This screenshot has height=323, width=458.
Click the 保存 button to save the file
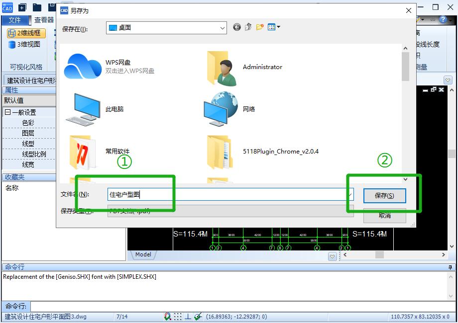384,195
